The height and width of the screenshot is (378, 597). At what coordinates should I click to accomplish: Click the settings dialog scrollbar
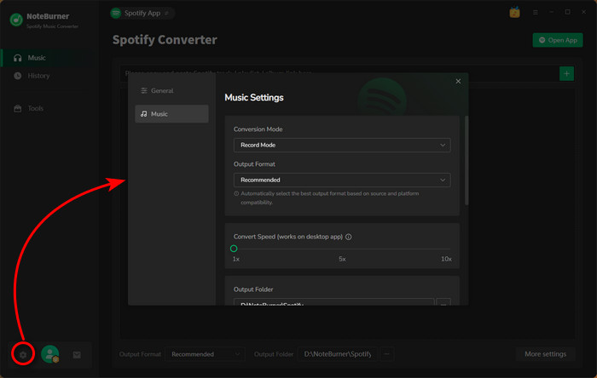click(467, 160)
